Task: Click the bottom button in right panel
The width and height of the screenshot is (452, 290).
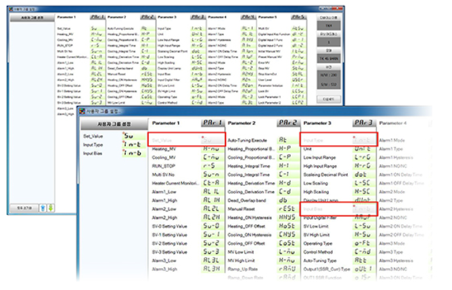Action: 327,97
